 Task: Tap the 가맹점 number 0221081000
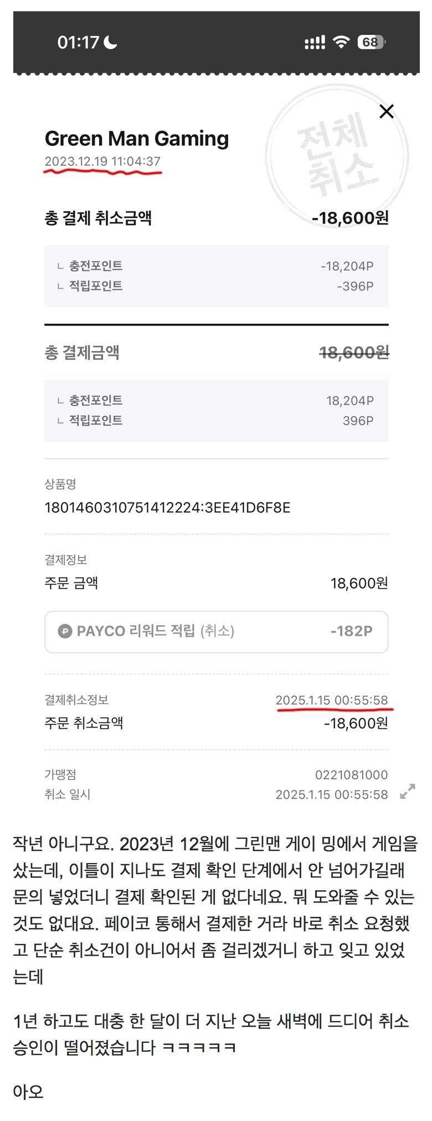pyautogui.click(x=351, y=775)
